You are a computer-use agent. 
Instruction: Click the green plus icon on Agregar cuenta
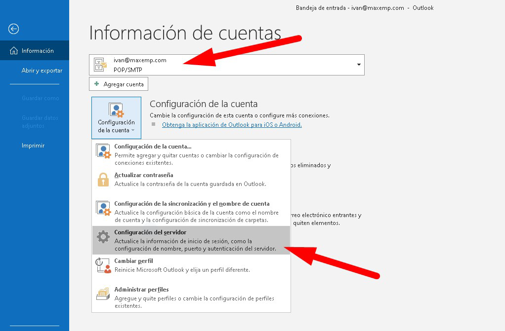click(x=97, y=84)
